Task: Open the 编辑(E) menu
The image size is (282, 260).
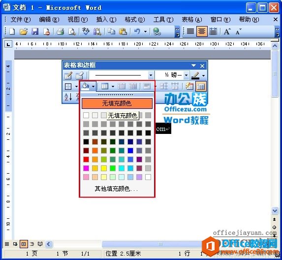Action: click(x=49, y=19)
